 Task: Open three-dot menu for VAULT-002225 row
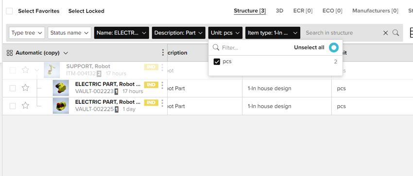click(x=162, y=103)
